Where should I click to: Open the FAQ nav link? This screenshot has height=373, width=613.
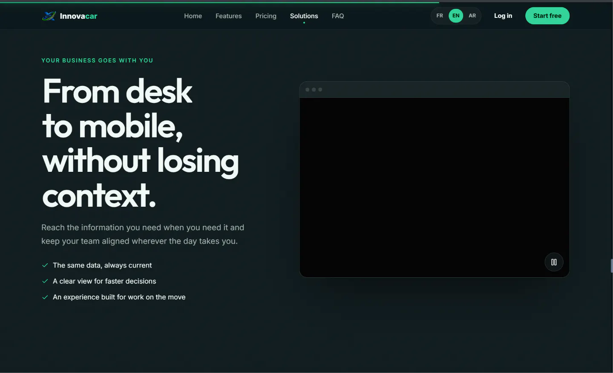pos(338,16)
